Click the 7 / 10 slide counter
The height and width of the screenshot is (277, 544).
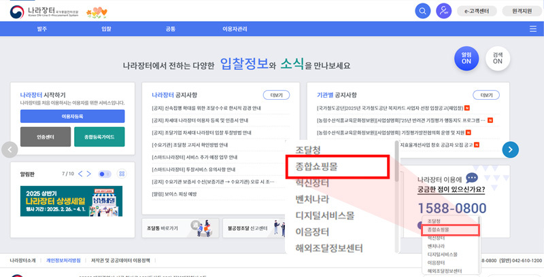(67, 174)
